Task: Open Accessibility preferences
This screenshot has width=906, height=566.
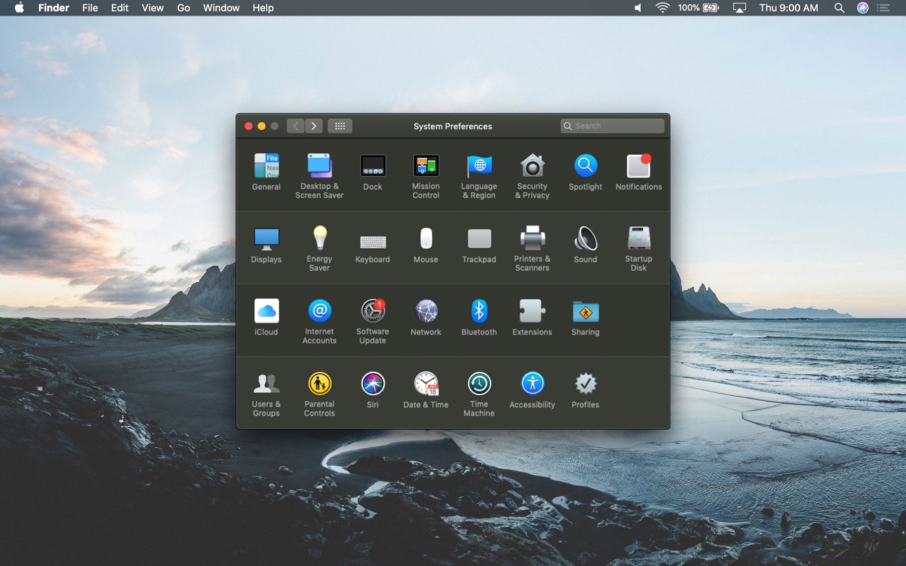Action: [532, 385]
